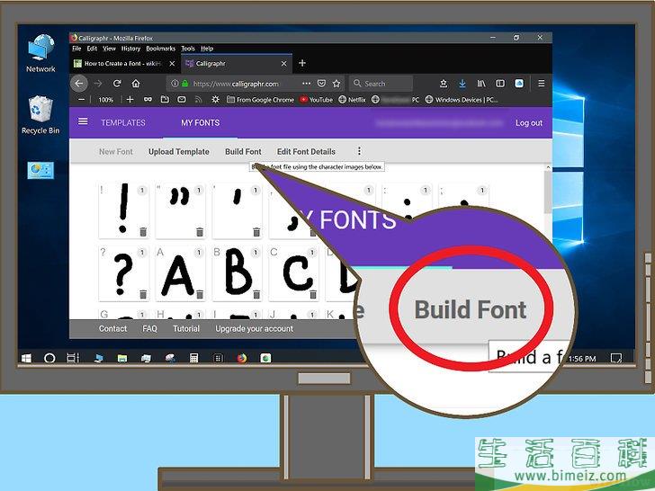Open the Tools menu
This screenshot has height=491, width=655.
pyautogui.click(x=188, y=49)
